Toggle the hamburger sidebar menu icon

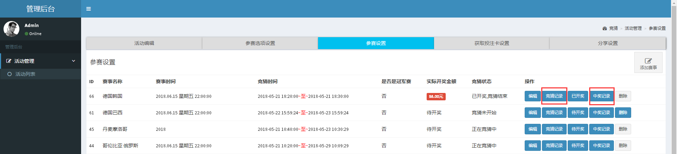(x=89, y=9)
